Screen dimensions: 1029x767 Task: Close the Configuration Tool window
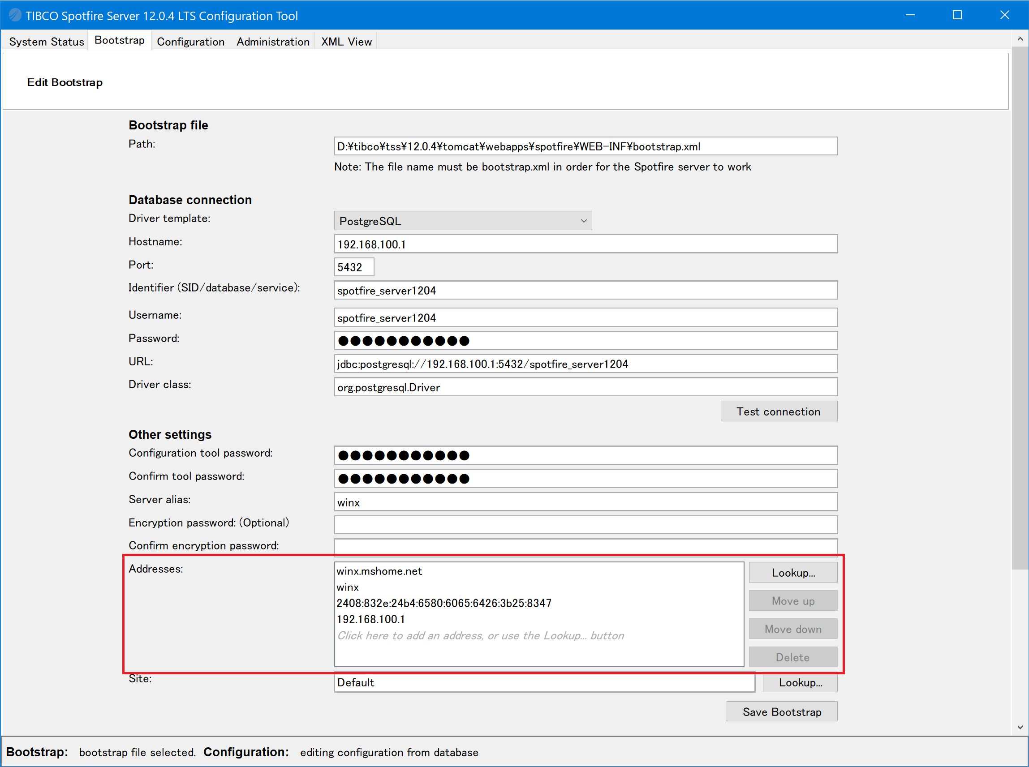(x=1004, y=15)
